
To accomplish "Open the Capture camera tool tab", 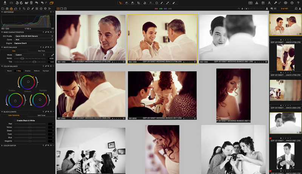I will 7,9.
